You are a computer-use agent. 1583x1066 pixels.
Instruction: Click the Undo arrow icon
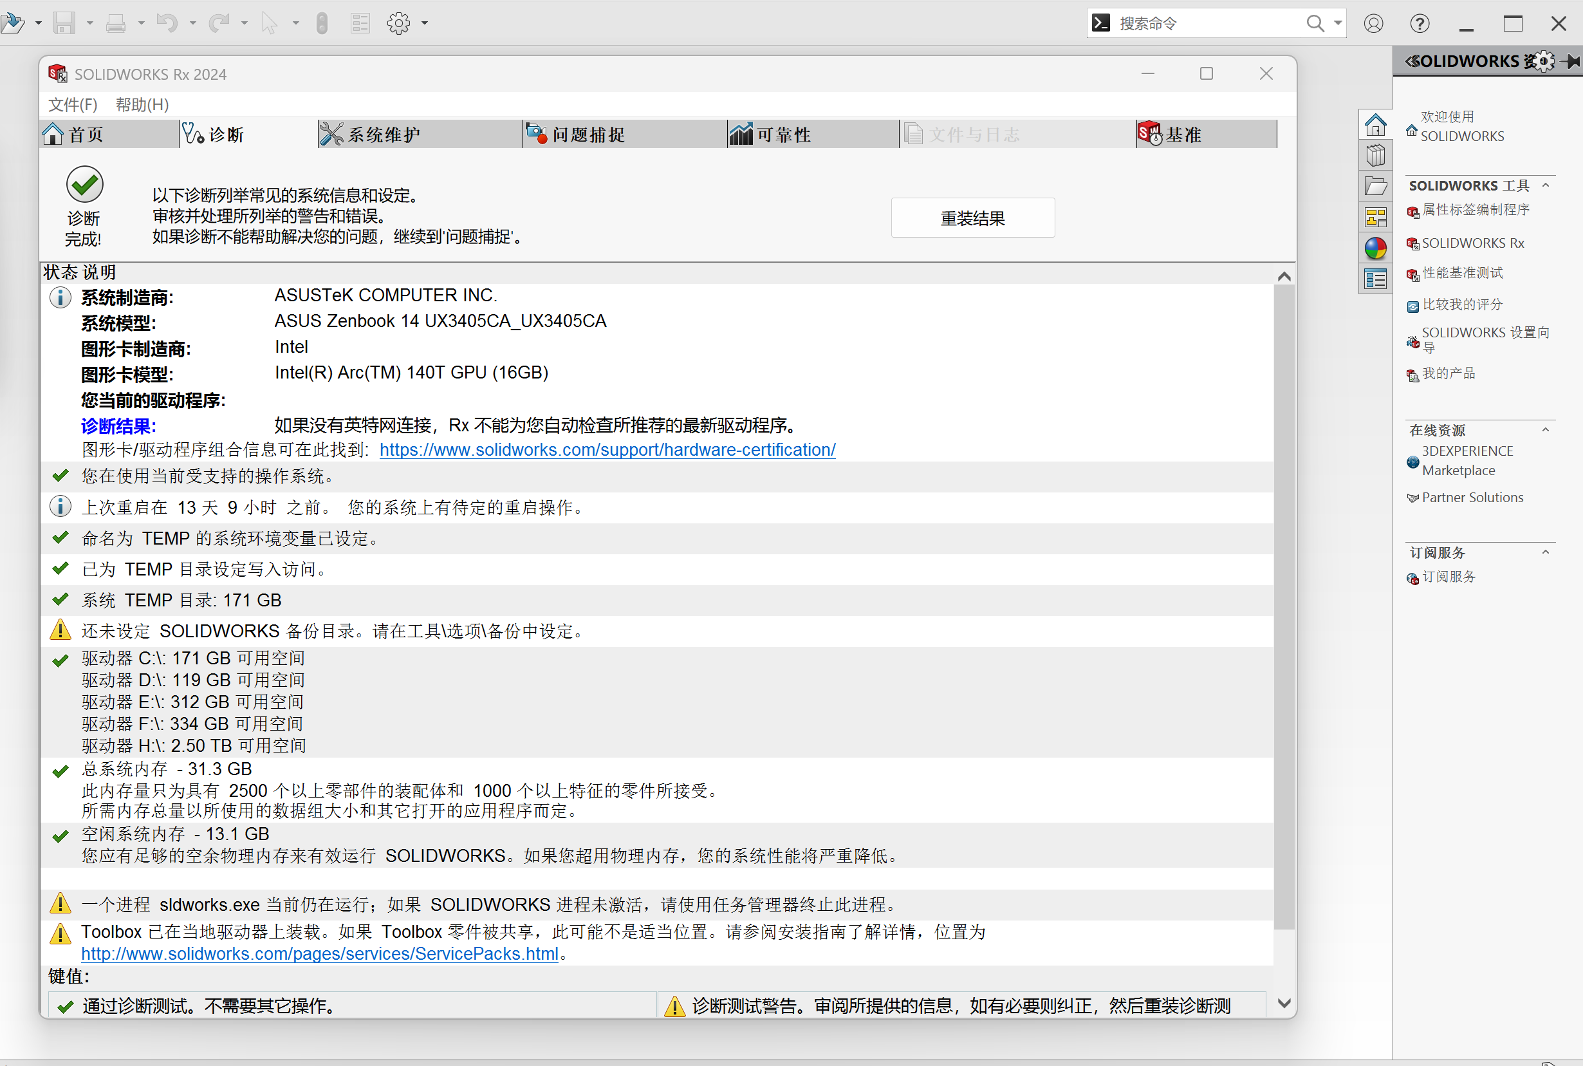tap(167, 24)
